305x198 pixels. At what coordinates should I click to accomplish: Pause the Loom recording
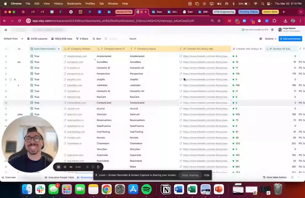pyautogui.click(x=65, y=167)
